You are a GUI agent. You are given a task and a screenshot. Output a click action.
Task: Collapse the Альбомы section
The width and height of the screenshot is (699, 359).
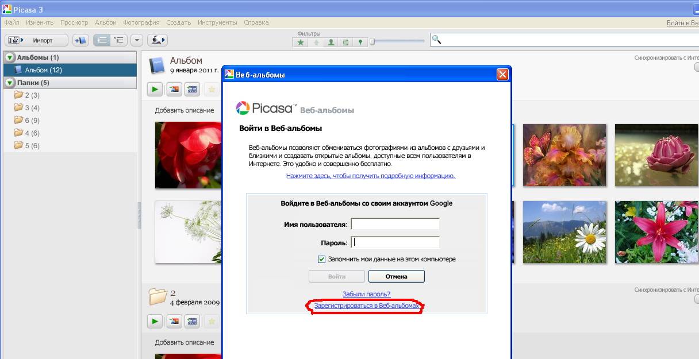pos(10,57)
